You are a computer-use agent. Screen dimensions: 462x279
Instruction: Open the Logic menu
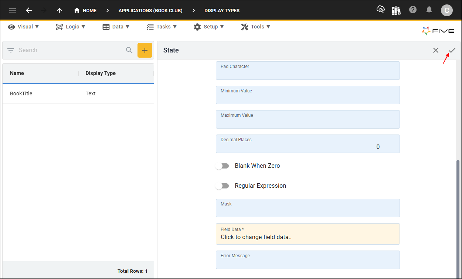coord(71,27)
